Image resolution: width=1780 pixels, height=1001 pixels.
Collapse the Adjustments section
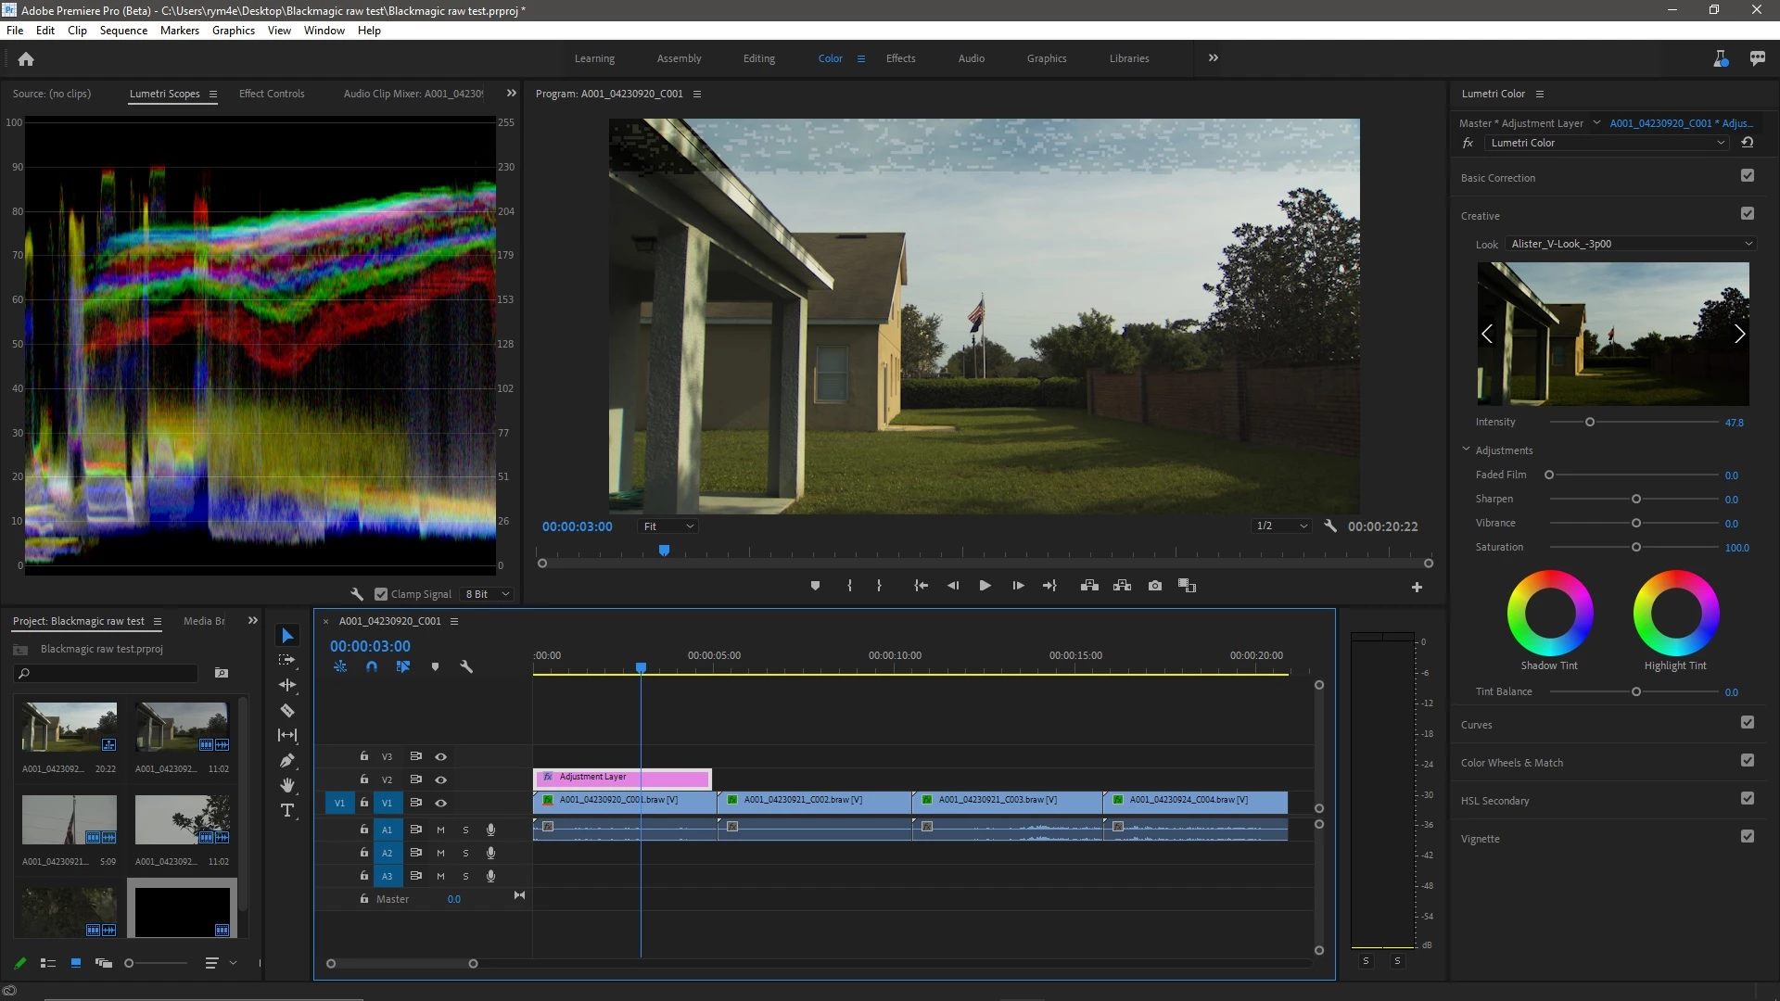(1467, 450)
